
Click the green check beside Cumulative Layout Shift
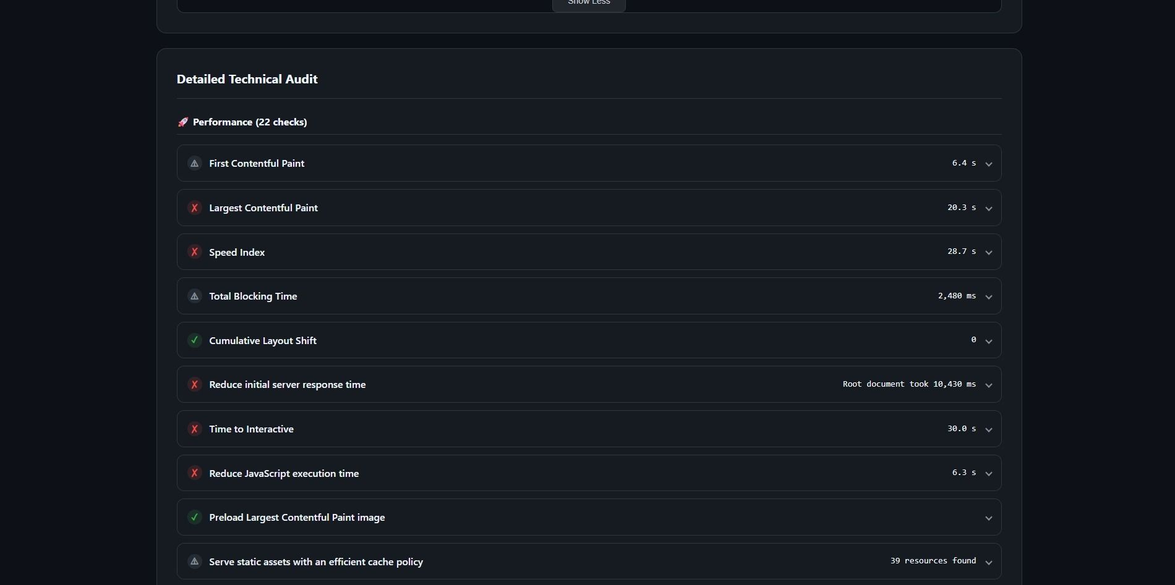coord(194,340)
